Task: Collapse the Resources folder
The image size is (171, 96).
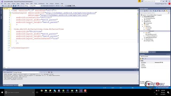Action: 142,26
